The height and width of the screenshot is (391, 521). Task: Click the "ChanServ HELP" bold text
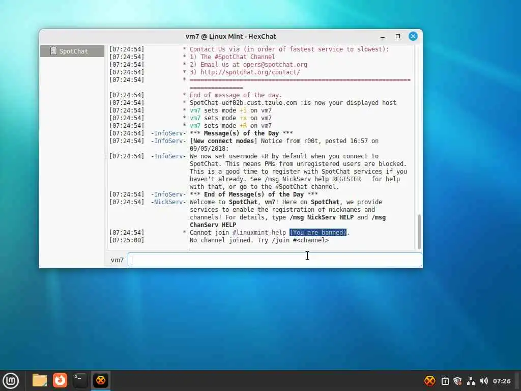(213, 225)
